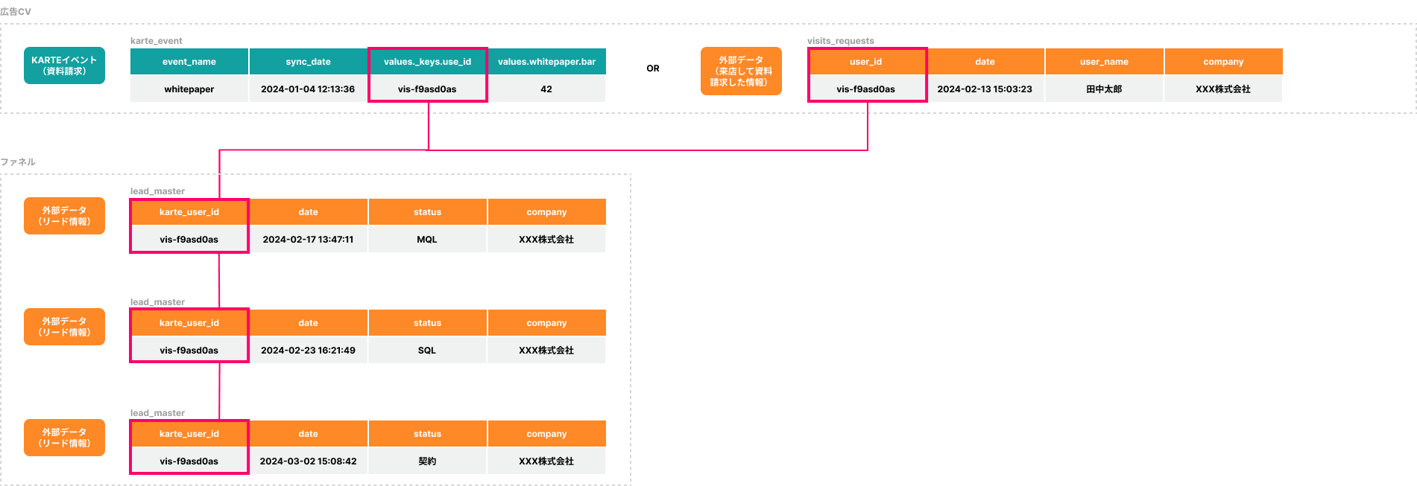Screen dimensions: 1417x486
Task: Select the karte_user_id header in MQL table
Action: pyautogui.click(x=189, y=212)
